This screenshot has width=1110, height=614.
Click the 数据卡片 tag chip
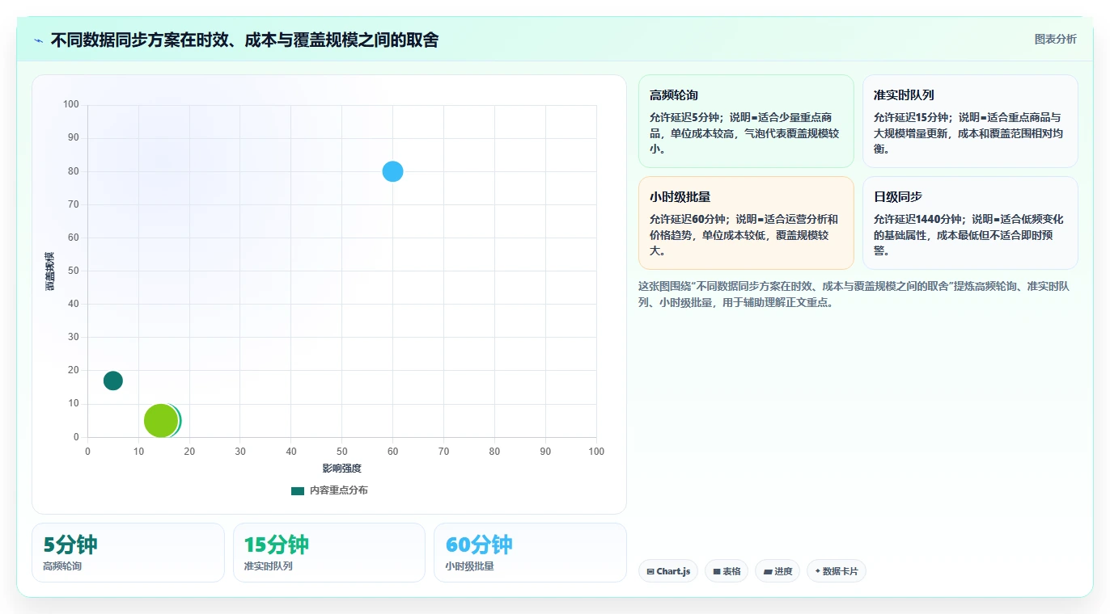point(837,571)
